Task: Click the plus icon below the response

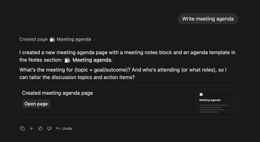Action: pos(31,129)
